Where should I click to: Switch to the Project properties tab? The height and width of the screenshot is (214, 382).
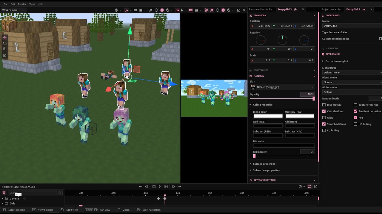331,10
